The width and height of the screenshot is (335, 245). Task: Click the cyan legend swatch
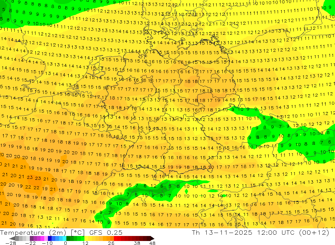point(64,238)
